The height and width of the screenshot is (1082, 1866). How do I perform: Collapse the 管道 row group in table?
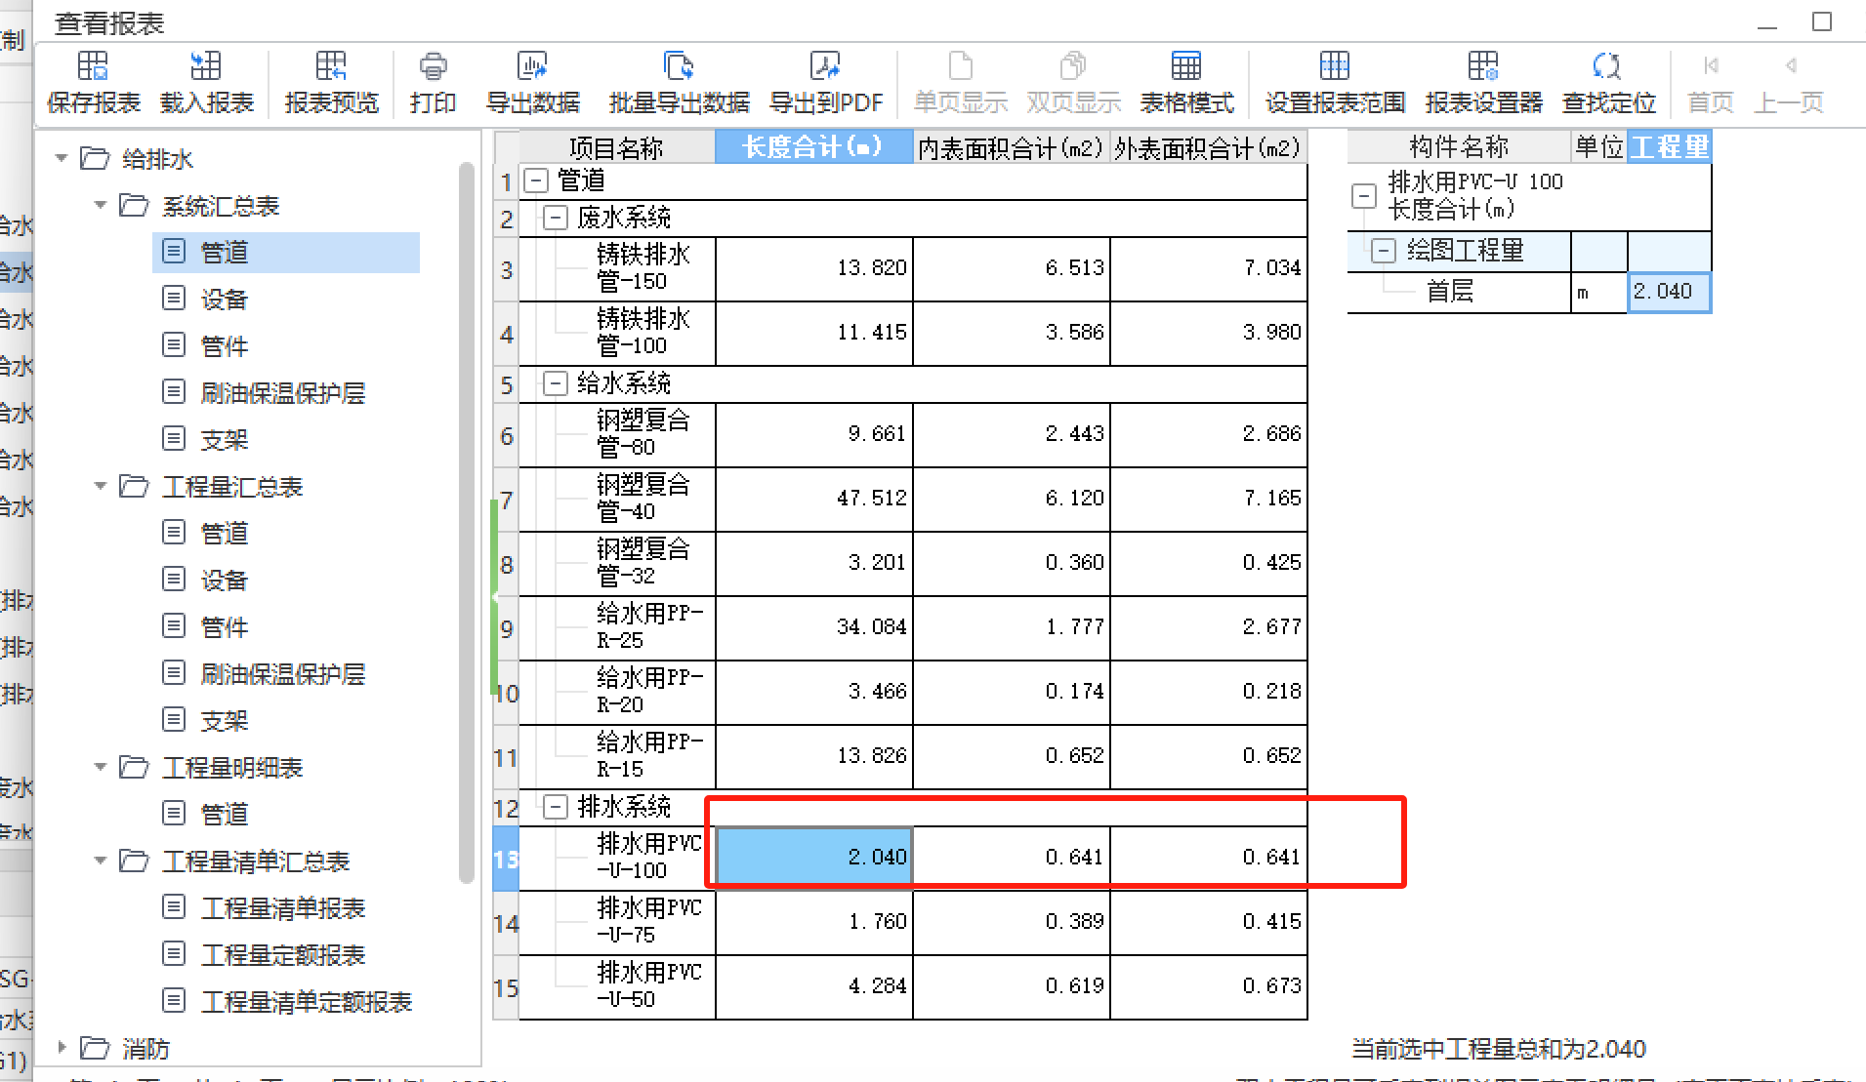coord(536,180)
